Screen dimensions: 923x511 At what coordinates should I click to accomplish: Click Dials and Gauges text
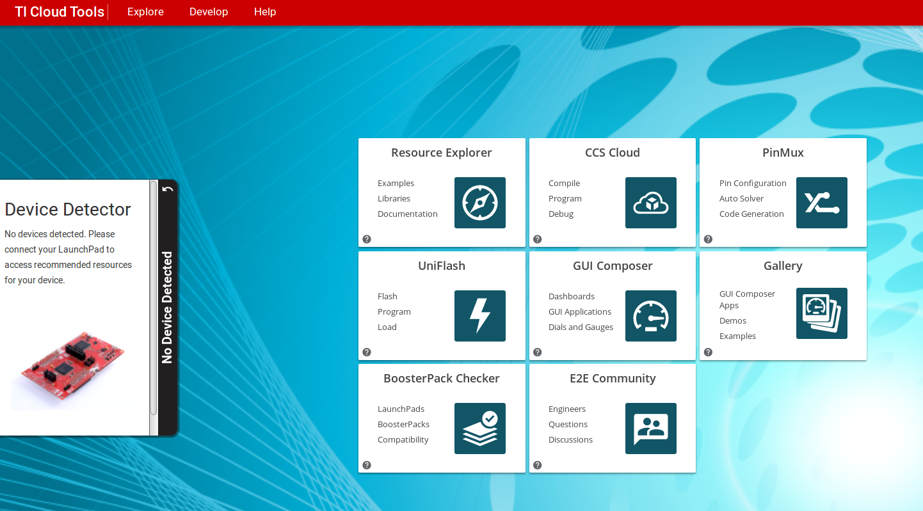(x=581, y=327)
